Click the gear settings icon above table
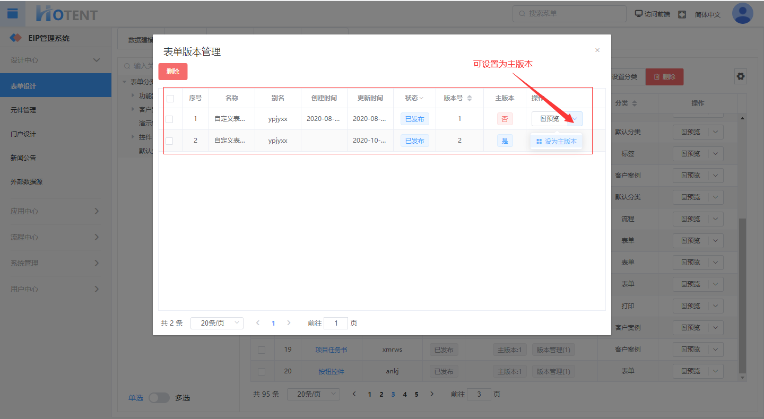764x419 pixels. pyautogui.click(x=740, y=76)
